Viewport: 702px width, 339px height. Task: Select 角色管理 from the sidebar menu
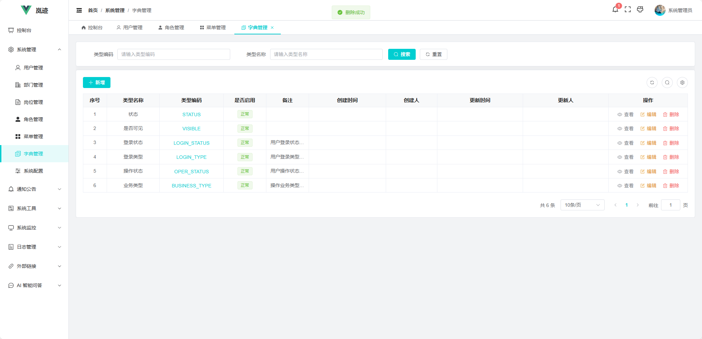(33, 119)
